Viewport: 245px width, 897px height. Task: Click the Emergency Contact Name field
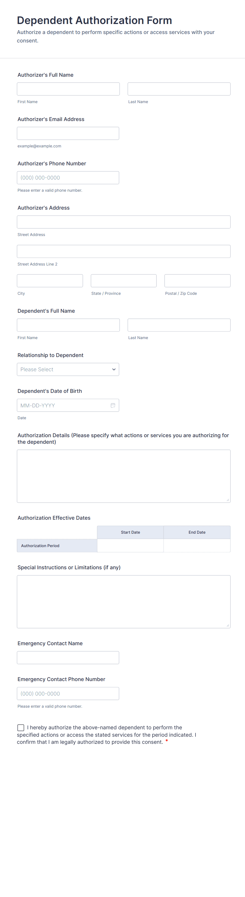[x=68, y=658]
